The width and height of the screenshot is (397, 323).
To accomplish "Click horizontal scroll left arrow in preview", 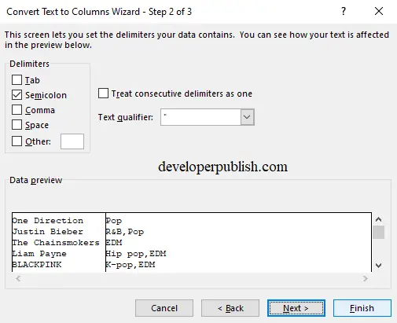I will (18, 278).
